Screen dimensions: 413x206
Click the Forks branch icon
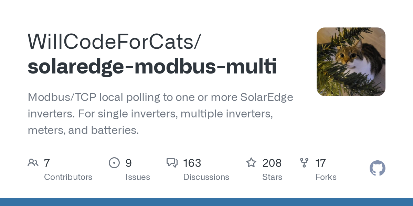click(x=304, y=163)
